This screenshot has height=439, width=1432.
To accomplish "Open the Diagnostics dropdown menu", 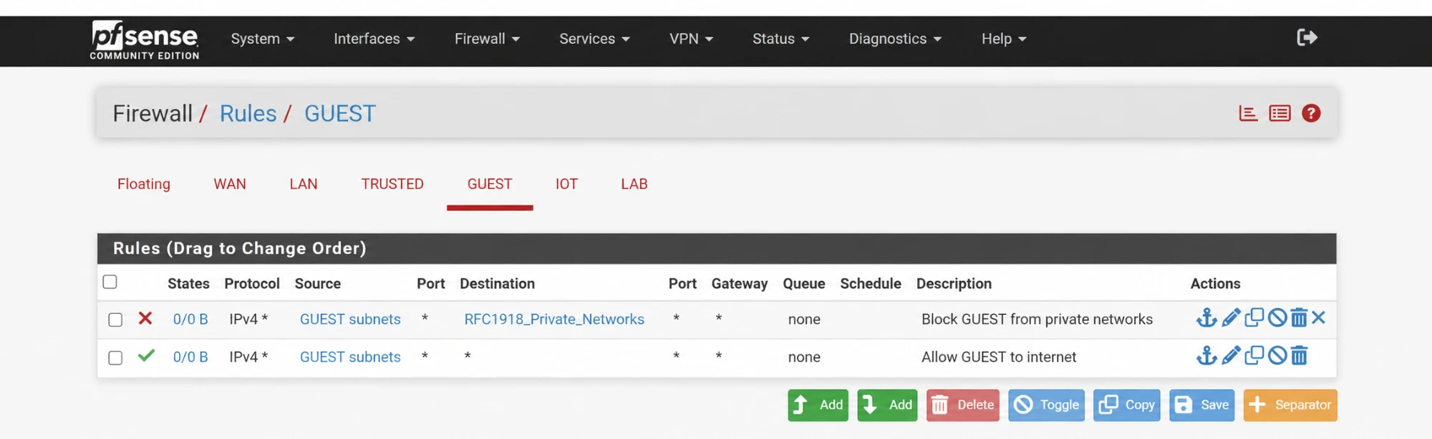I will click(896, 39).
